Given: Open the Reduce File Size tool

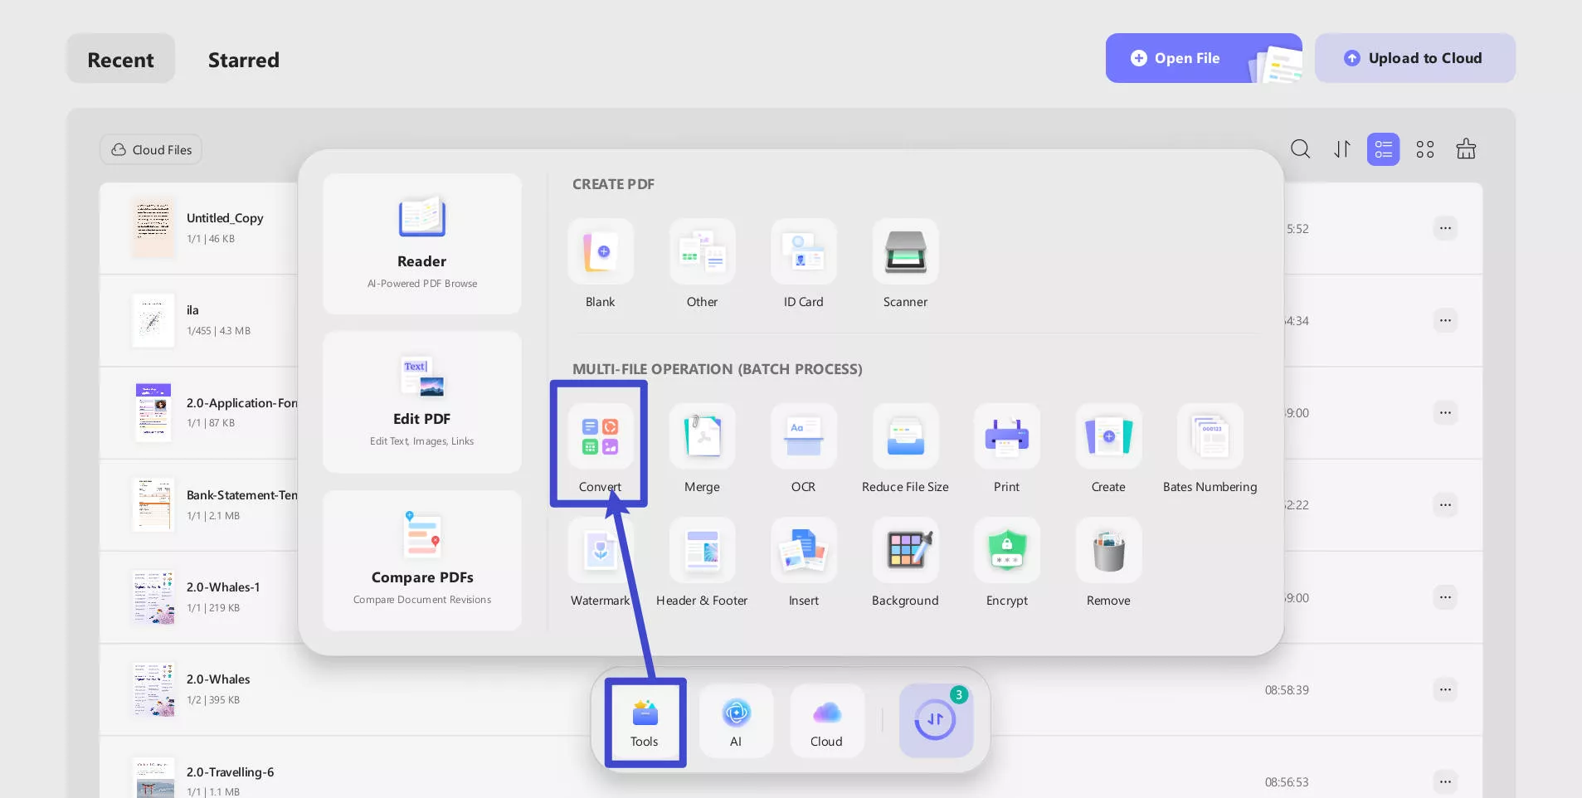Looking at the screenshot, I should click(x=905, y=437).
